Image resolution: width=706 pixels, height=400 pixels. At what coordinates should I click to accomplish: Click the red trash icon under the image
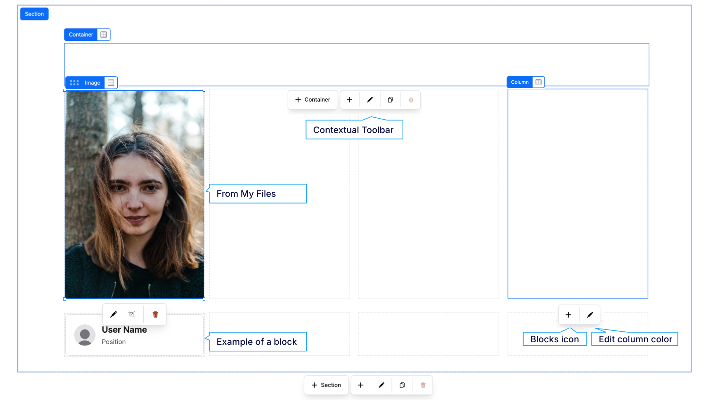click(x=155, y=314)
